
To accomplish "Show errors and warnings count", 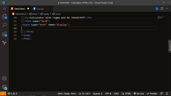I will point(13,94).
